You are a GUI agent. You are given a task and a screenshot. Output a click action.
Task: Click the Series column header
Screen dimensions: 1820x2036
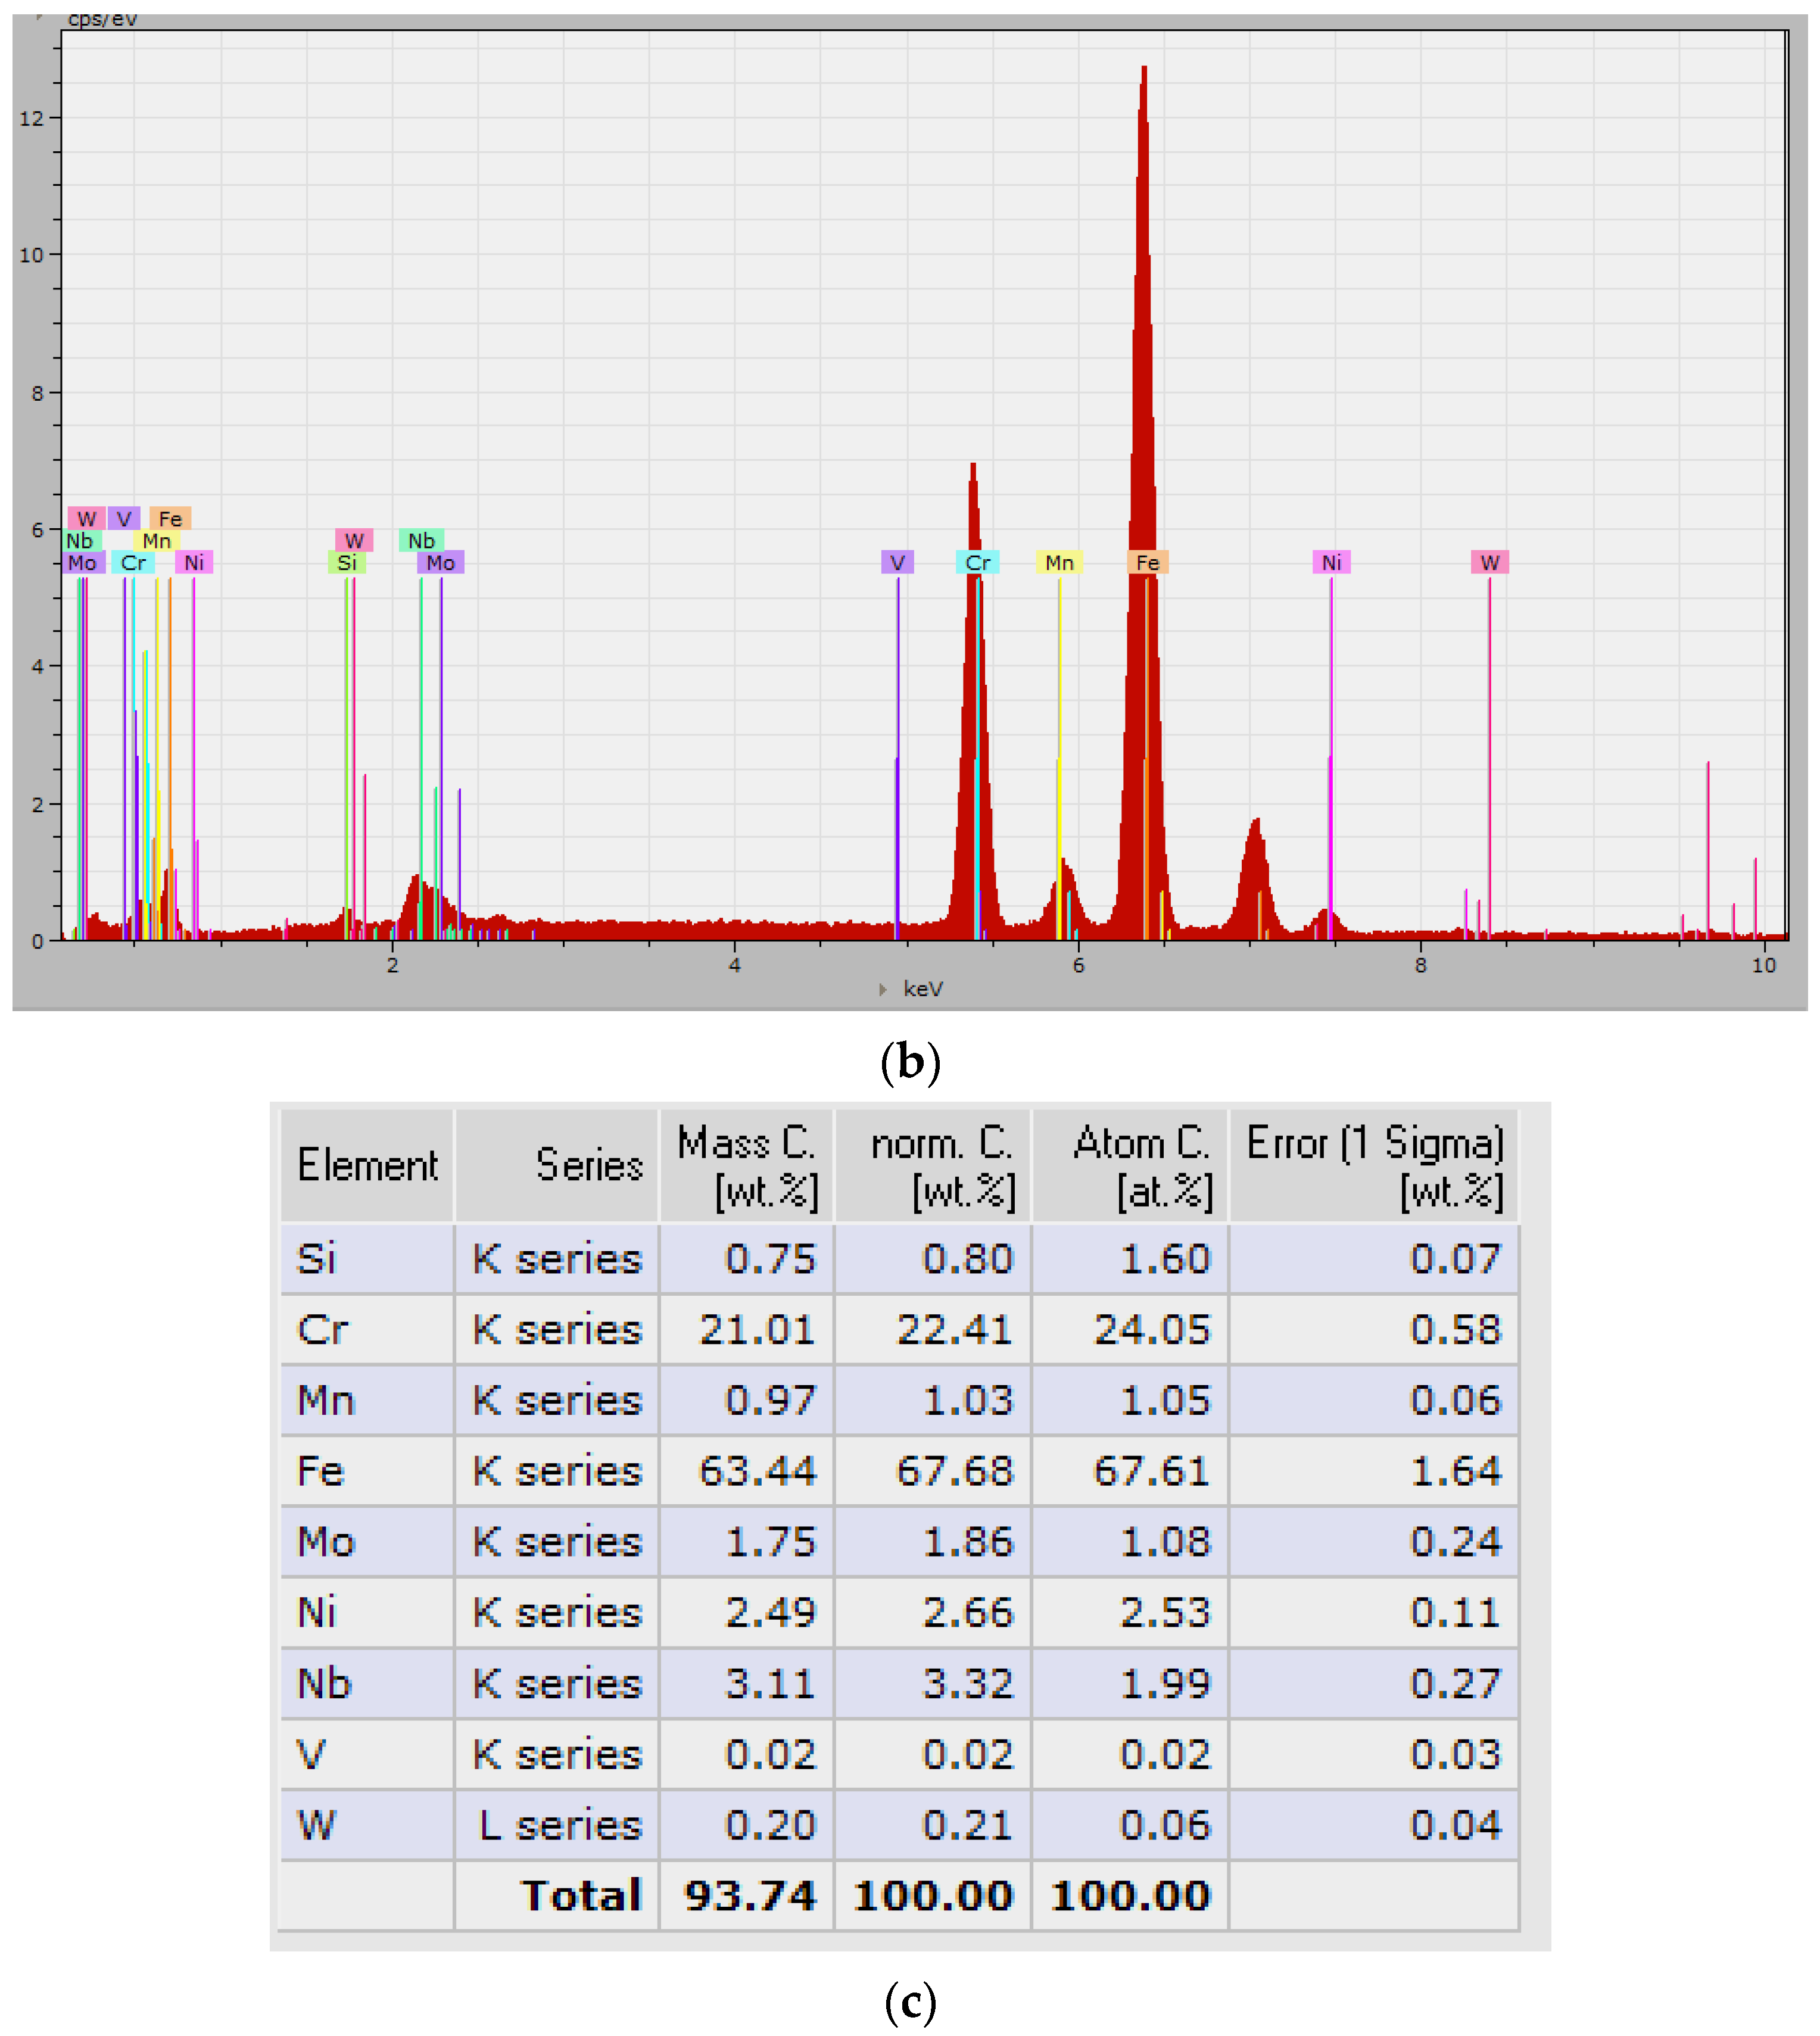588,1166
